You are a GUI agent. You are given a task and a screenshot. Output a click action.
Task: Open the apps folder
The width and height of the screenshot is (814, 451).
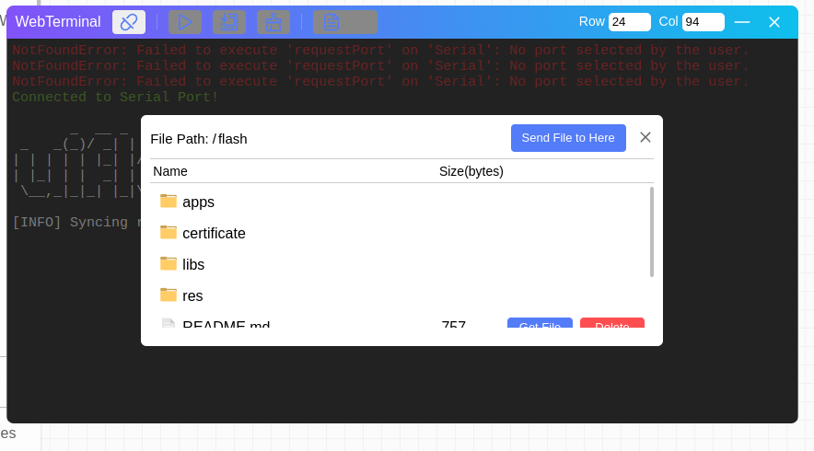(198, 202)
